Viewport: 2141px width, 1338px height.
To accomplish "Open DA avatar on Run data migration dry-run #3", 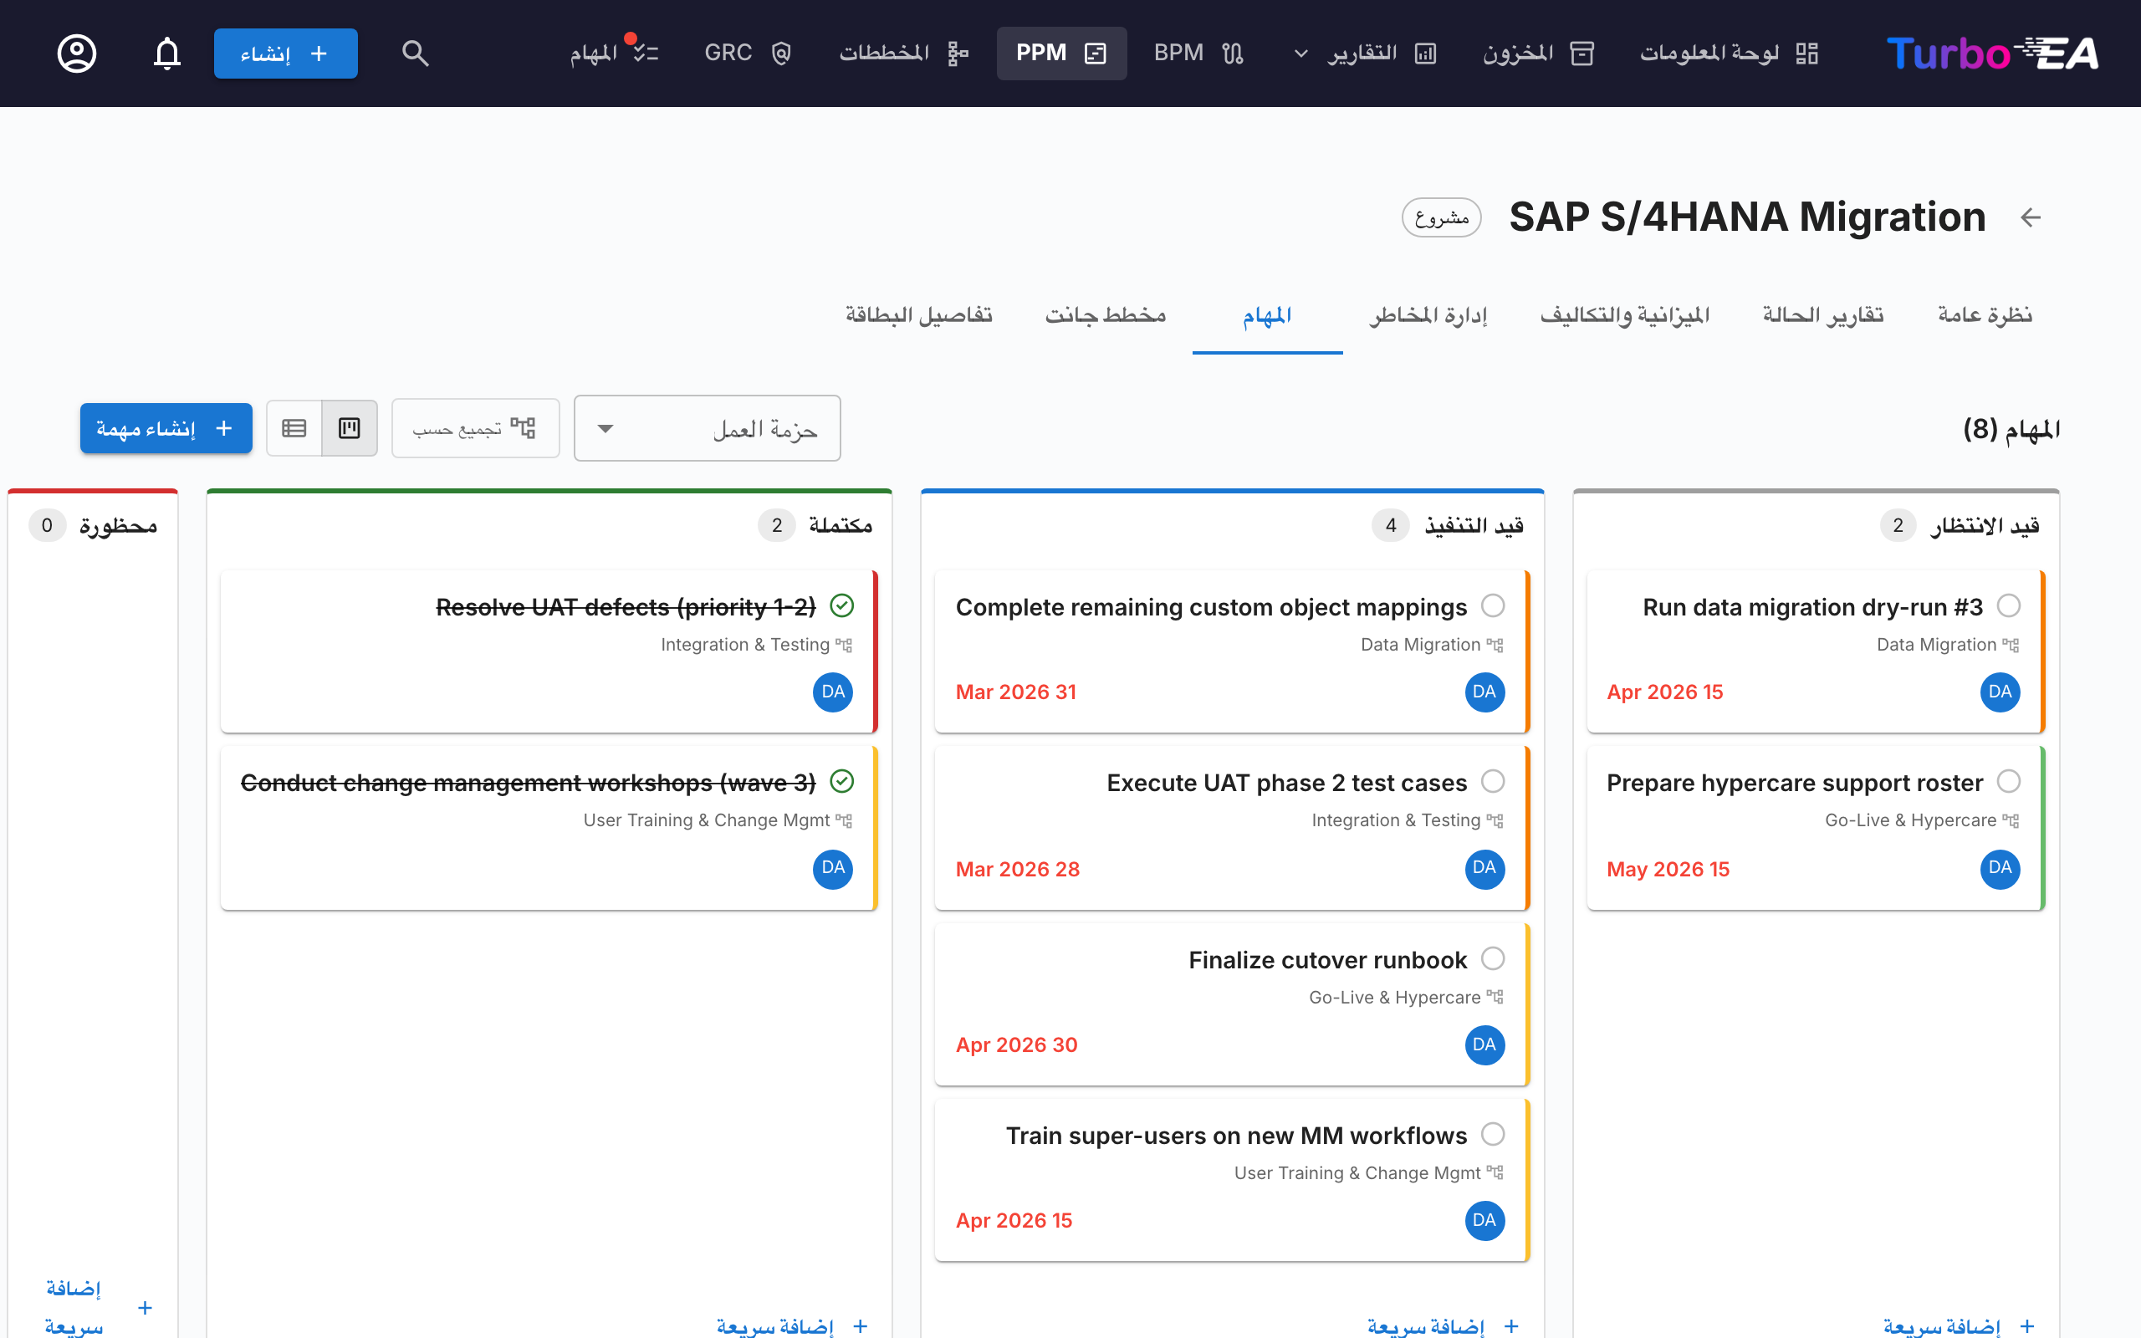I will point(2000,692).
